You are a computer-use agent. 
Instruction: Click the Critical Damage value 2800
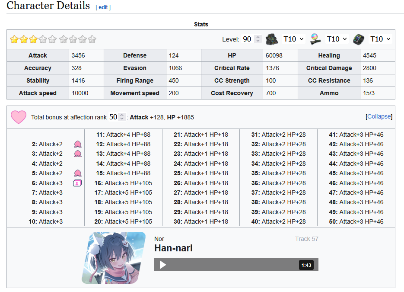pos(369,68)
